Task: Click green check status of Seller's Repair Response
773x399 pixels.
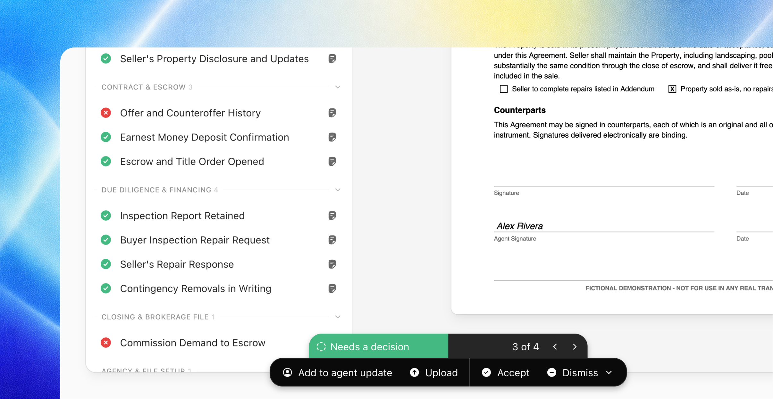Action: pyautogui.click(x=106, y=264)
